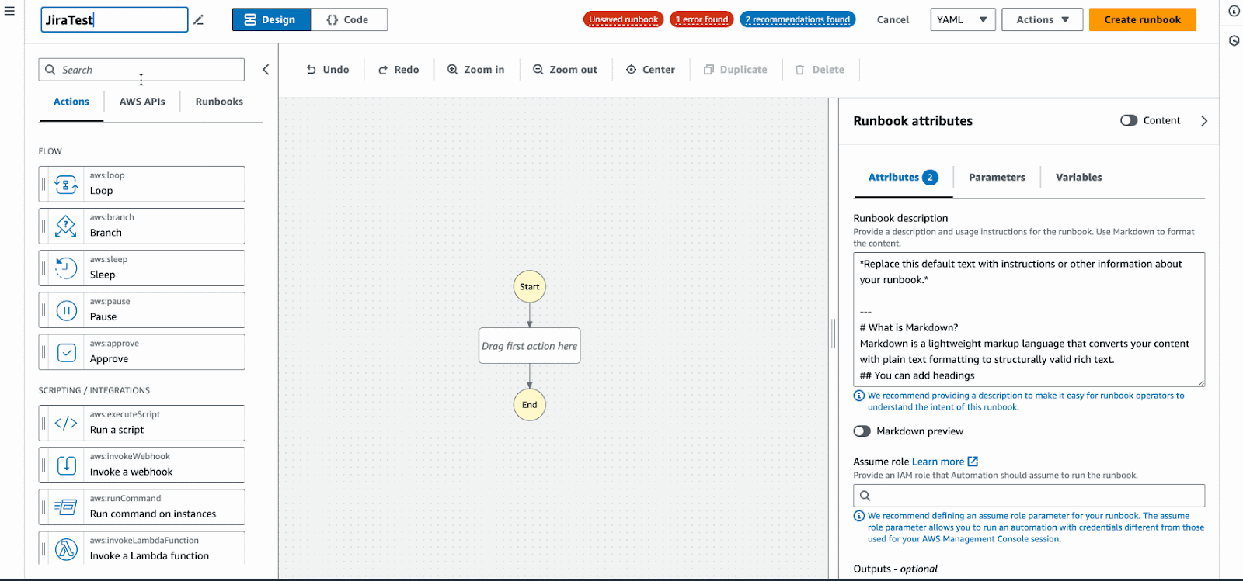Open the Parameters tab

click(997, 178)
